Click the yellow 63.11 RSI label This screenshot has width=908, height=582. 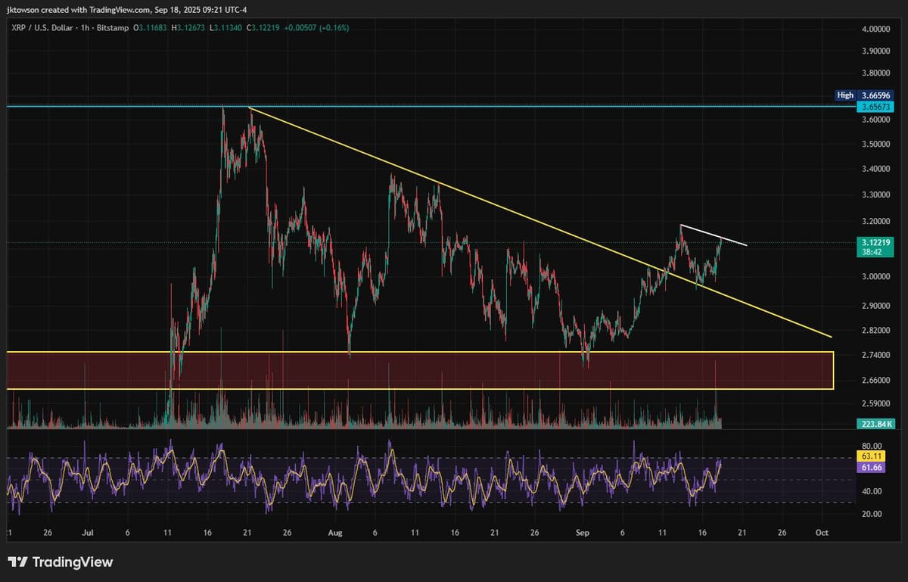[872, 457]
